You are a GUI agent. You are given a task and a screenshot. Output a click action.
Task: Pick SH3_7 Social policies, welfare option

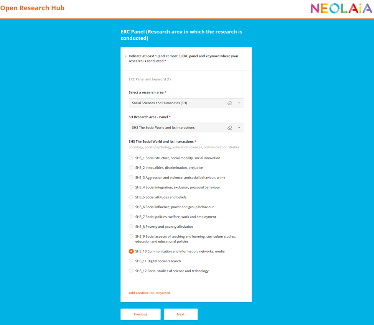click(x=131, y=217)
